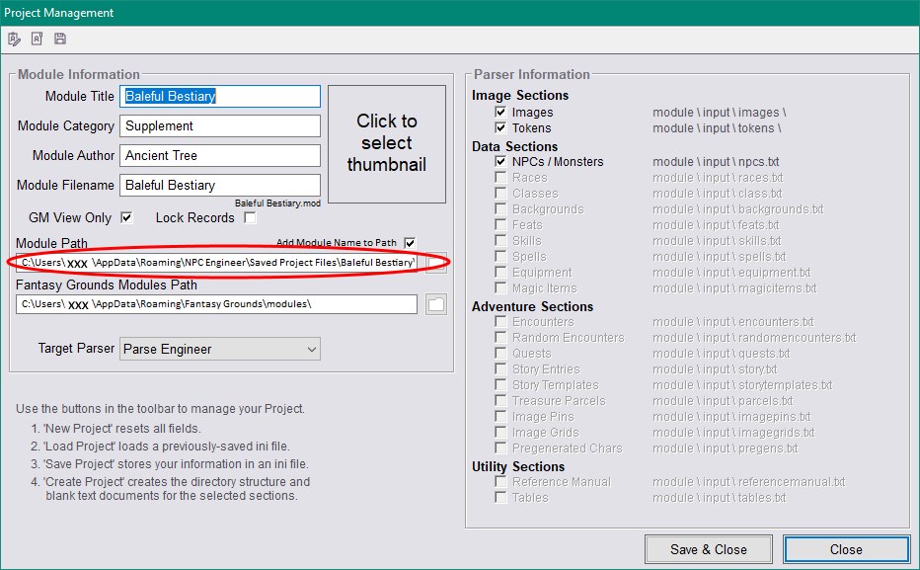Disable the Images section checkbox
Viewport: 920px width, 570px height.
(x=498, y=112)
